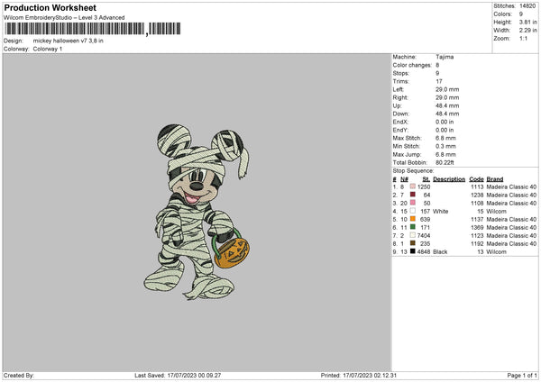Click the 'Last Saved: 17/07/2023' footer text
541x382 pixels.
tap(178, 375)
